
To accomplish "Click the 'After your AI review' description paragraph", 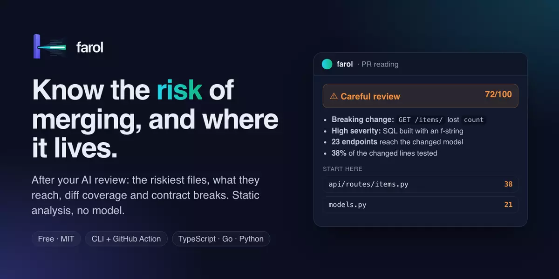I will 145,195.
